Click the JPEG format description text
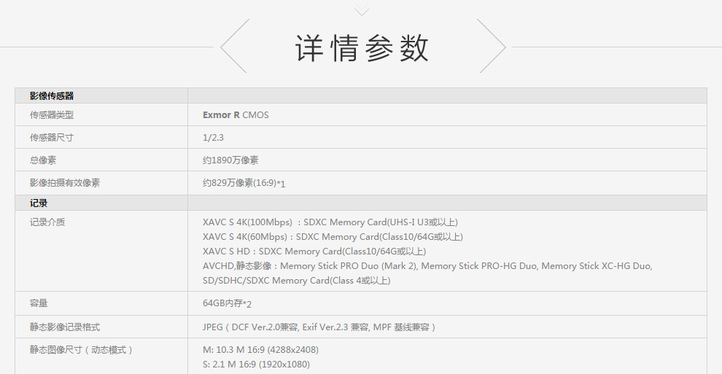Viewport: 722px width, 374px height. pyautogui.click(x=319, y=327)
